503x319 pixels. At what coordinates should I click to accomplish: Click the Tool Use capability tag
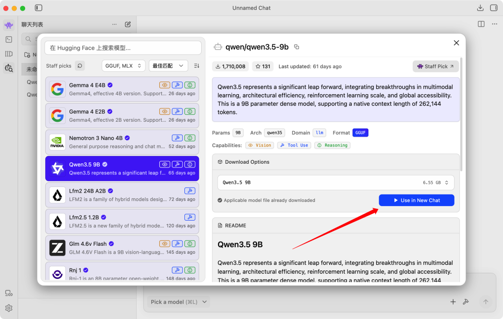click(x=294, y=145)
